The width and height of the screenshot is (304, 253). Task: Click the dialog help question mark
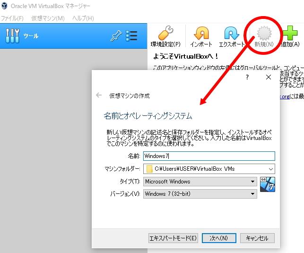[x=247, y=77]
